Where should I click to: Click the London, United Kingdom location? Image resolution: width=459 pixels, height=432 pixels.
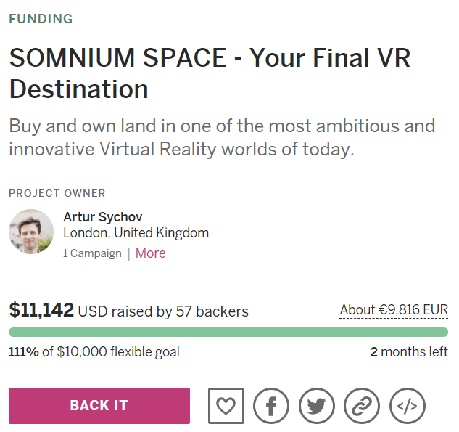[x=136, y=233]
